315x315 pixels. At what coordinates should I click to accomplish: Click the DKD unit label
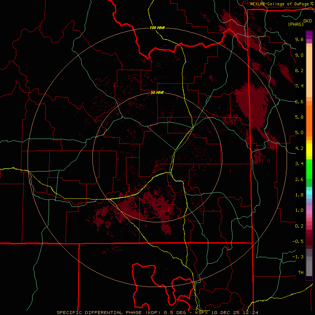[x=308, y=21]
